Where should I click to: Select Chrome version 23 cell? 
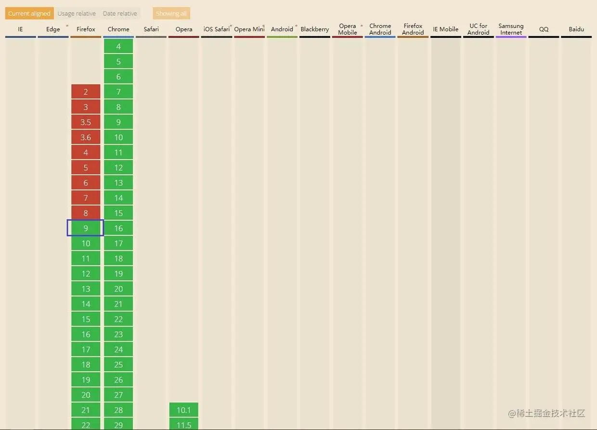[118, 334]
